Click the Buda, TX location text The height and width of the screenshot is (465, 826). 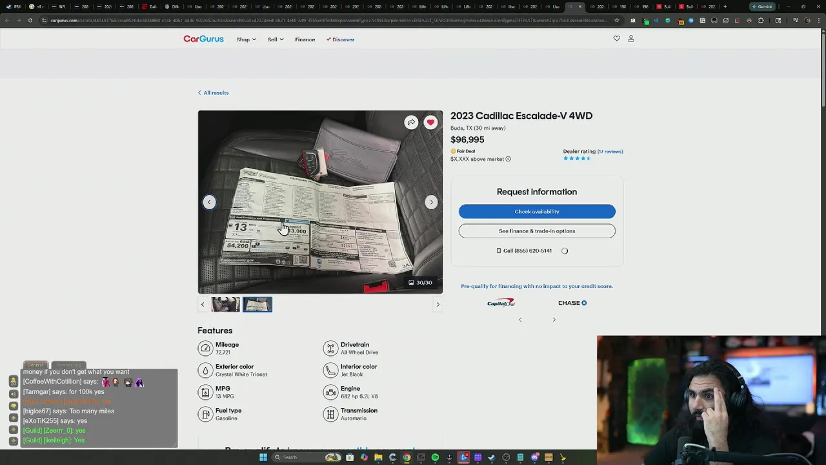pyautogui.click(x=478, y=128)
